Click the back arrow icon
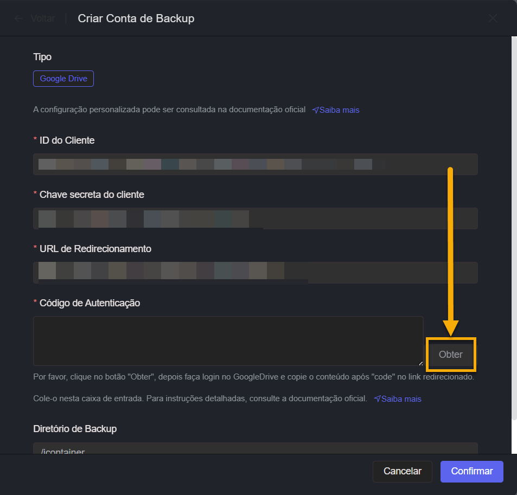 18,18
